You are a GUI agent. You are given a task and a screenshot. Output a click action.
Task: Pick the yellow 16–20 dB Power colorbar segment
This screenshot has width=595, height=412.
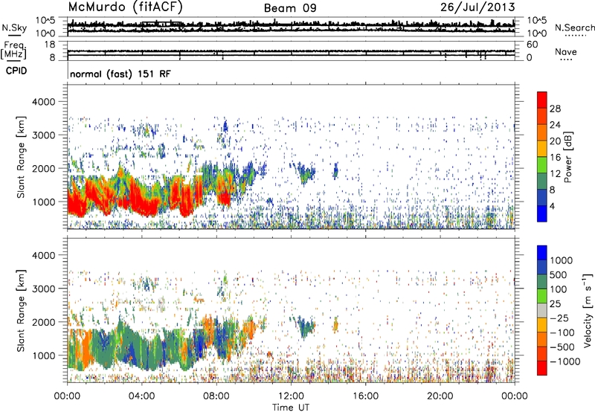(x=542, y=149)
